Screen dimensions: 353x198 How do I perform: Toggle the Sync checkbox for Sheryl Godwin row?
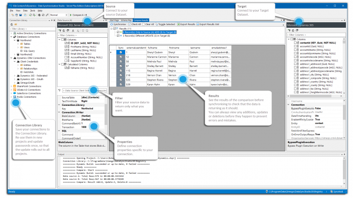coord(121,52)
